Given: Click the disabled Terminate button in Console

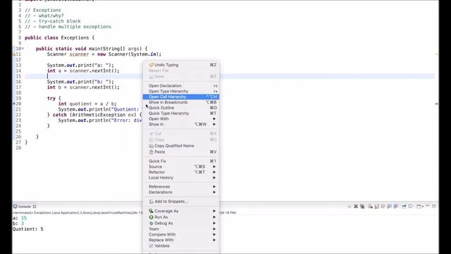Looking at the screenshot, I should click(350, 206).
